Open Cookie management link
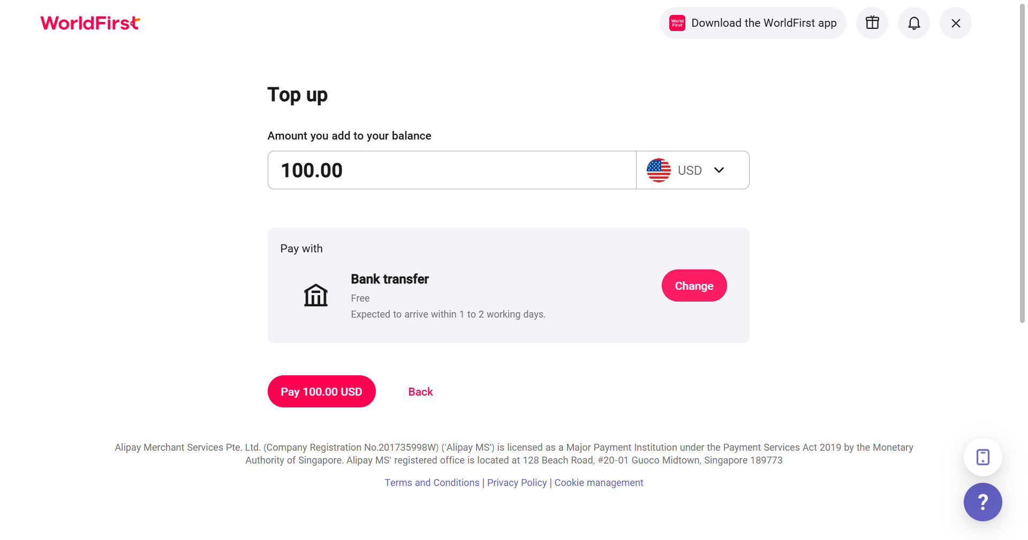This screenshot has width=1028, height=540. (599, 483)
